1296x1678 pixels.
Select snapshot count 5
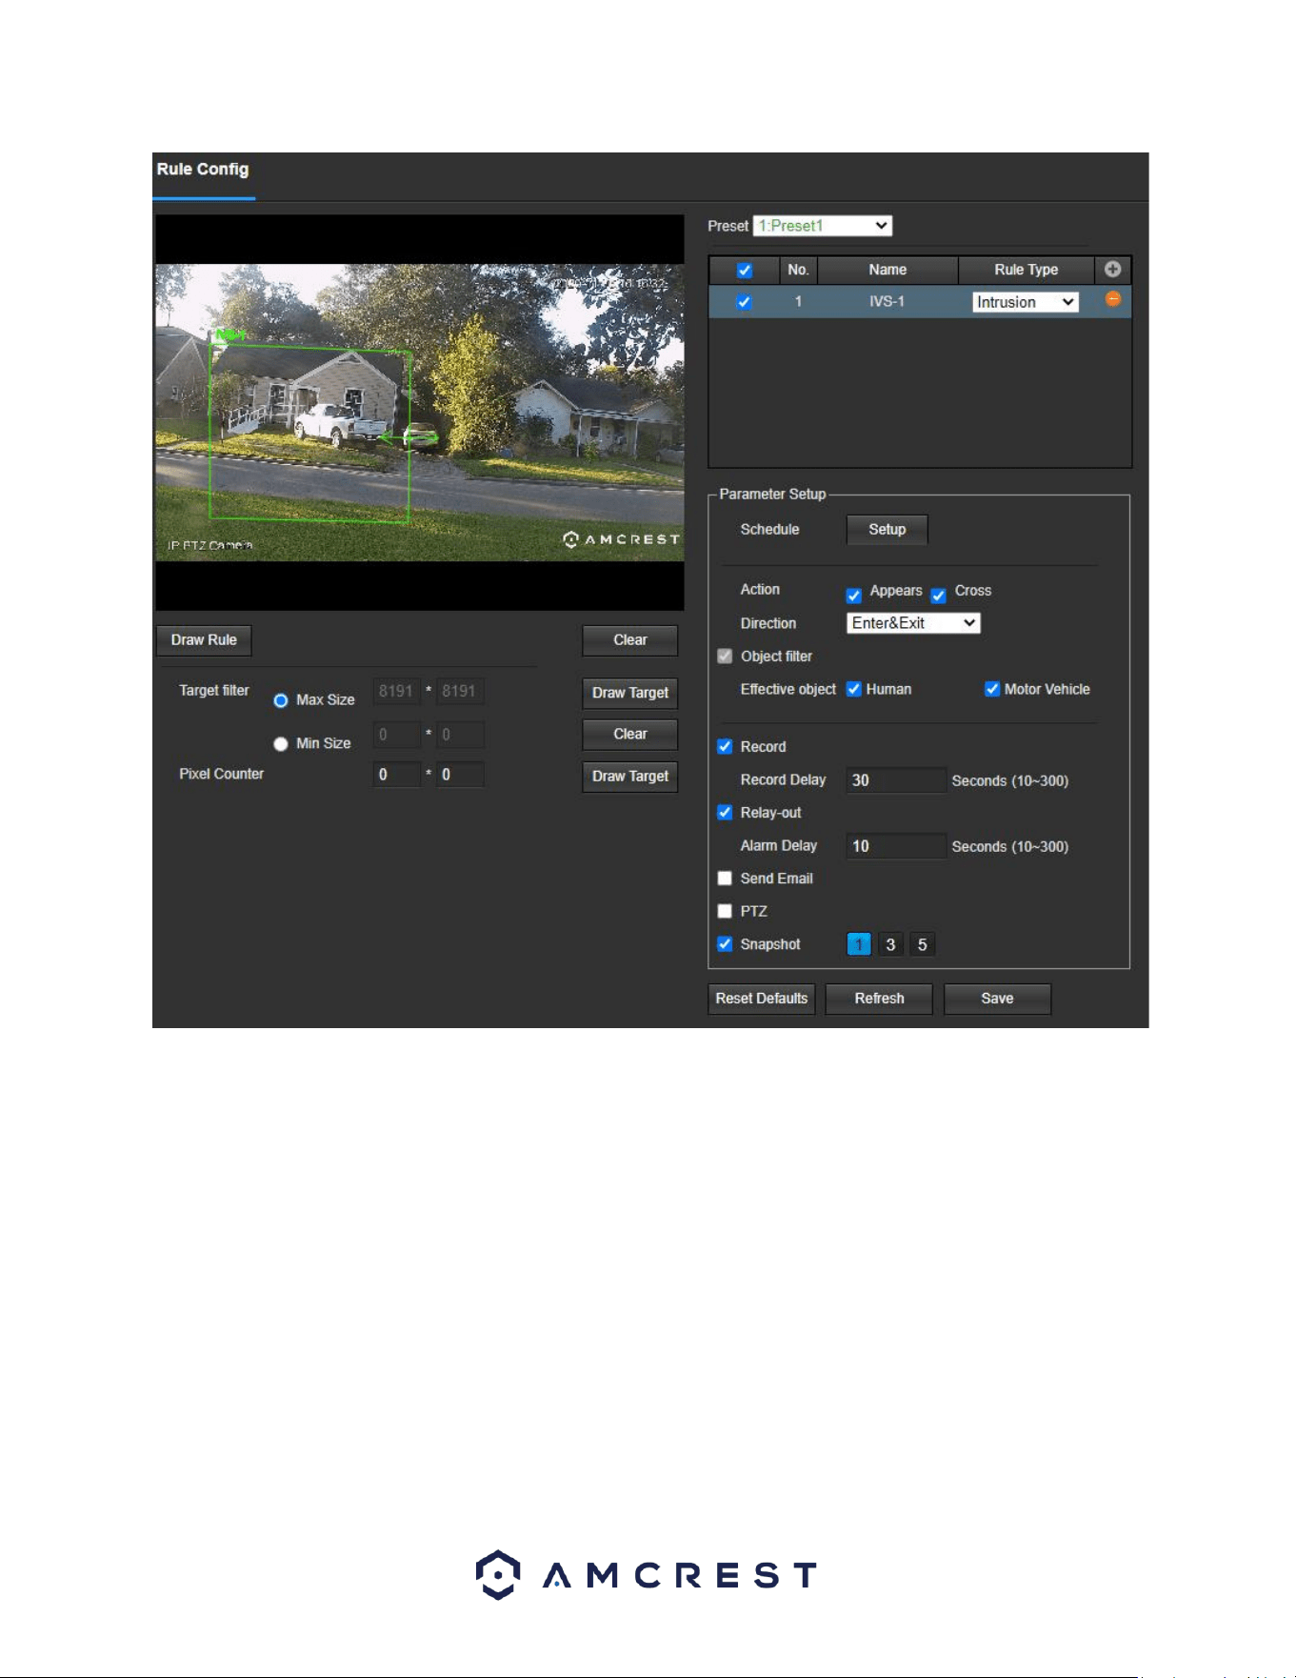coord(922,944)
